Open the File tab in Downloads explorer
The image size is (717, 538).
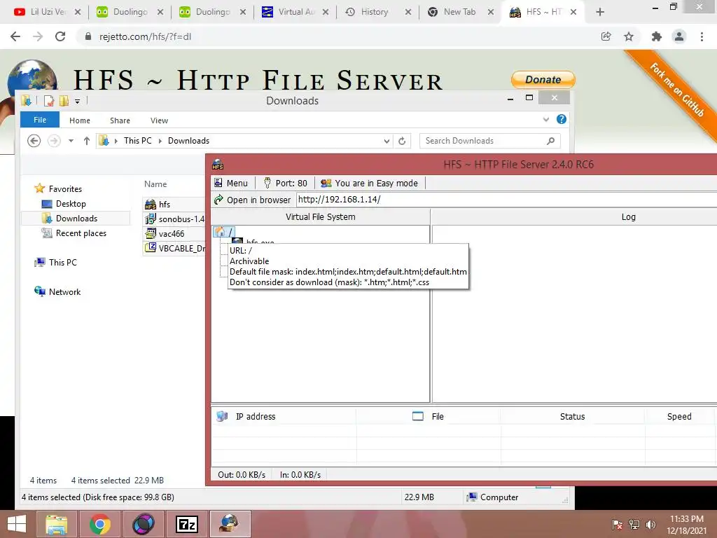(x=40, y=120)
